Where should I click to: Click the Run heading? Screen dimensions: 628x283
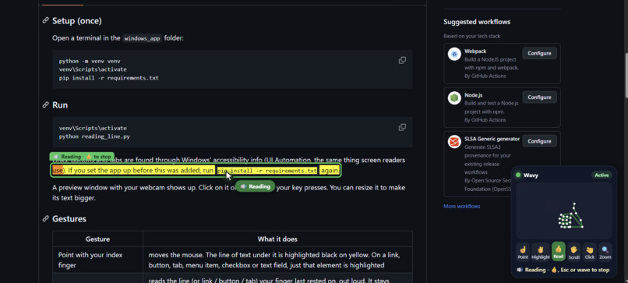coord(60,105)
